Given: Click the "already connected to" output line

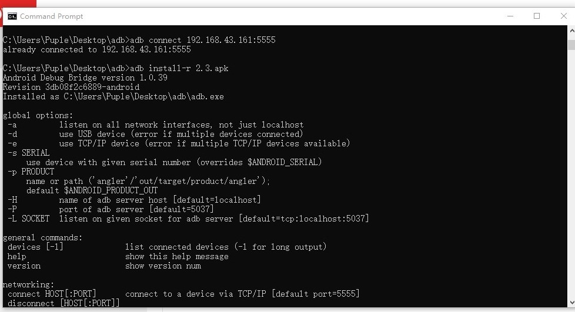Looking at the screenshot, I should pos(97,49).
